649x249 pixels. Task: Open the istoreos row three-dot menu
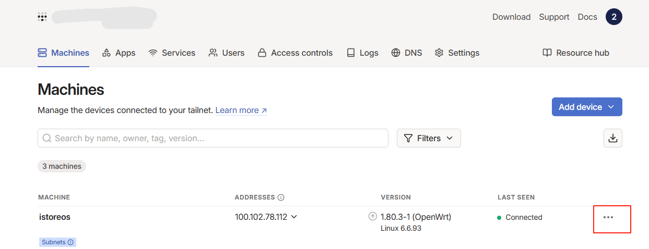(608, 217)
